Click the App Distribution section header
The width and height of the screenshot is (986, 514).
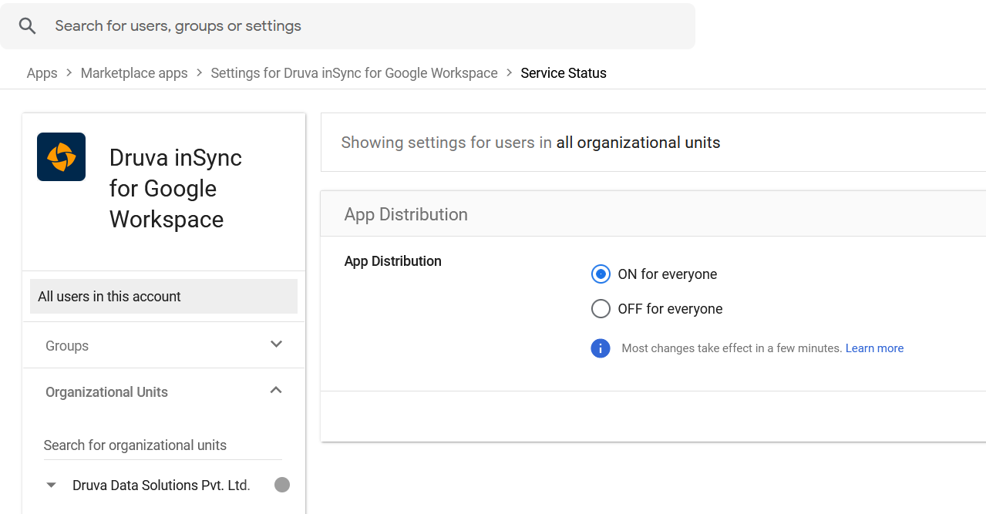coord(406,214)
